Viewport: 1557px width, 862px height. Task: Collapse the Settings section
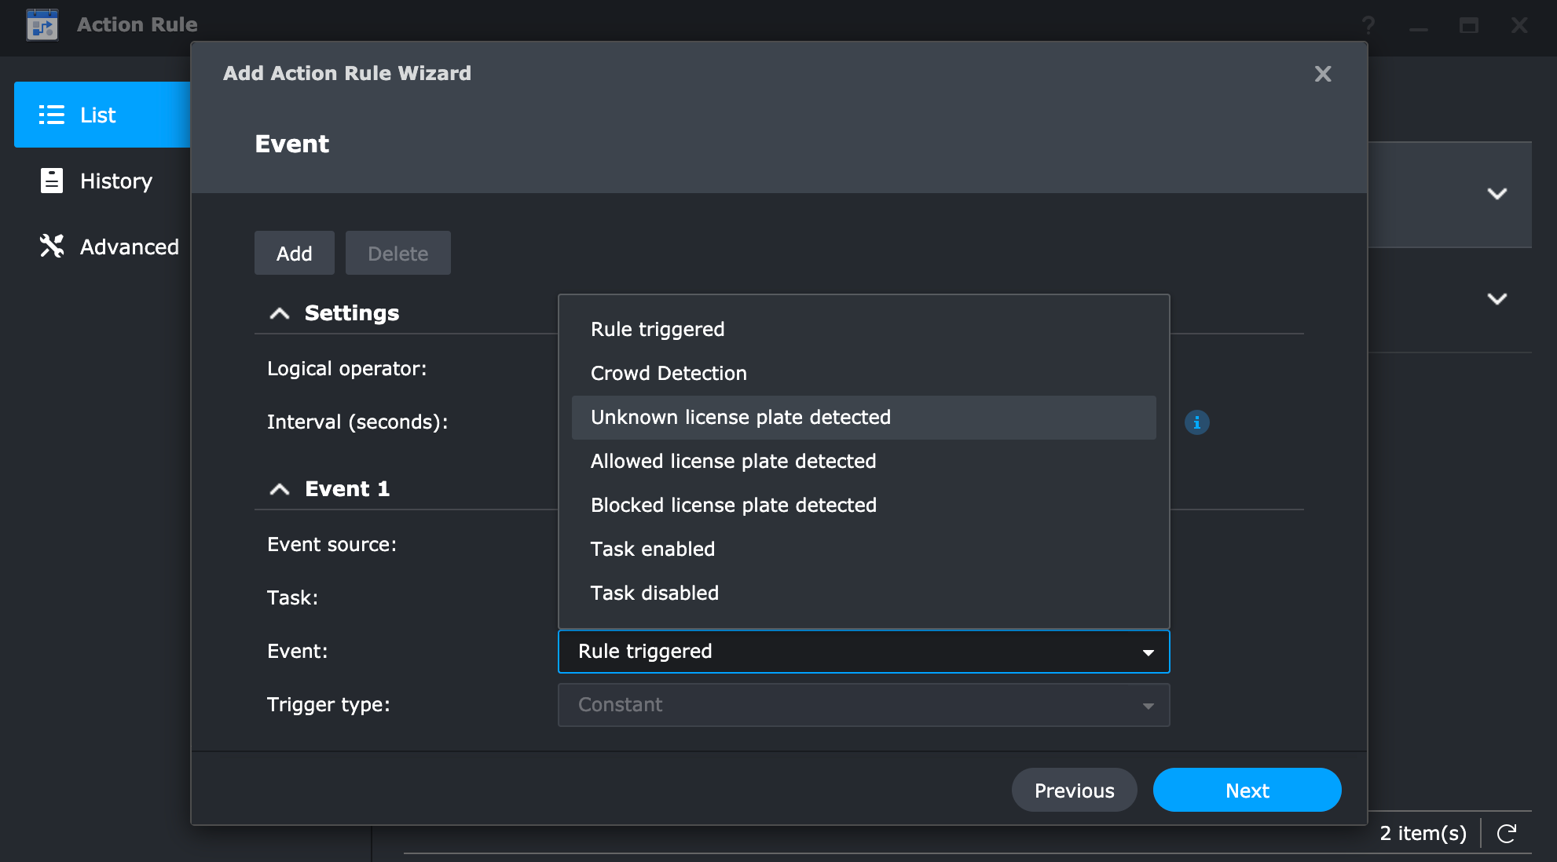coord(280,313)
